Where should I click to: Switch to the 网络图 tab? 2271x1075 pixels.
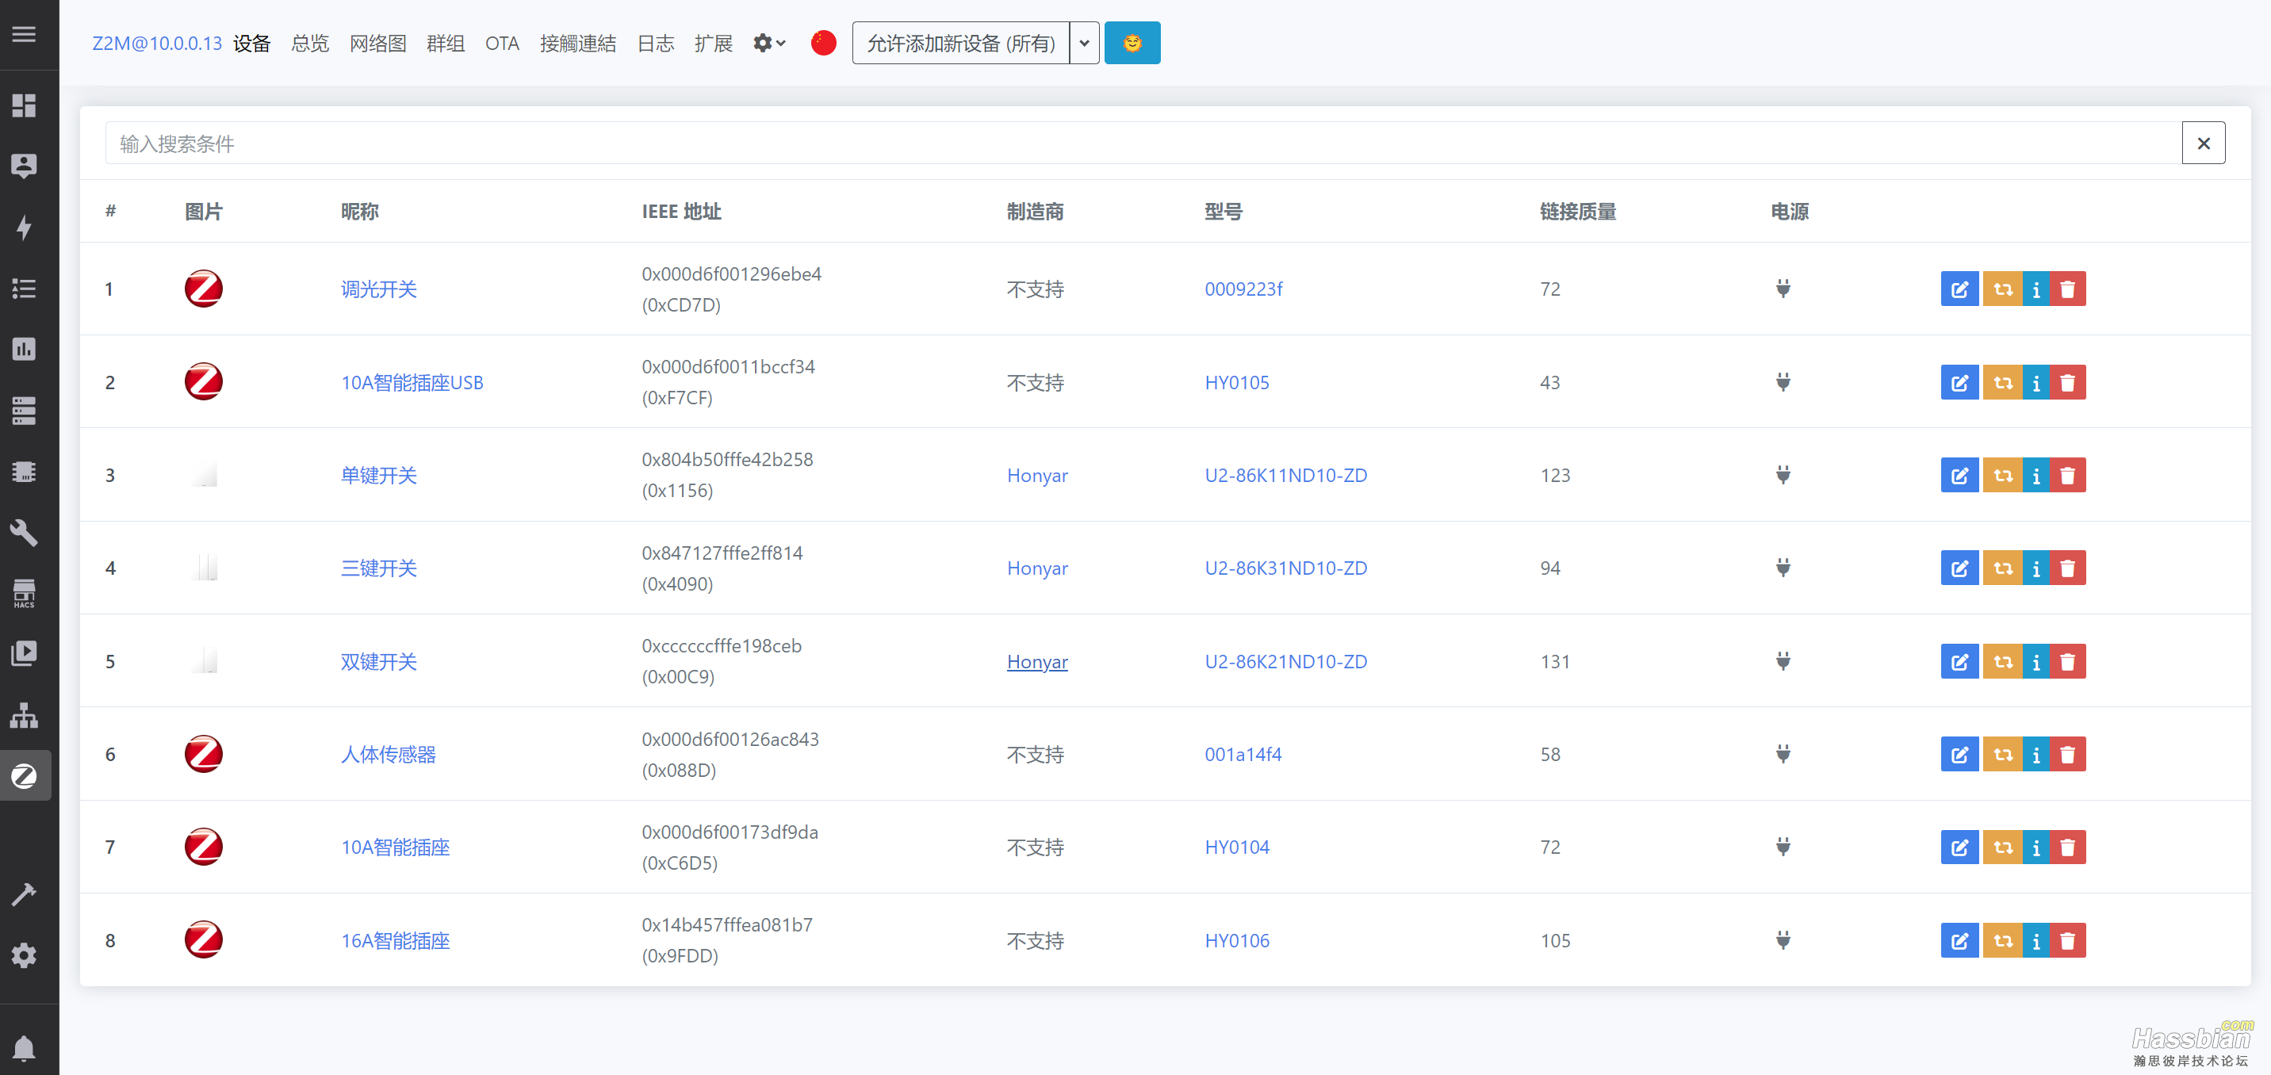coord(377,43)
